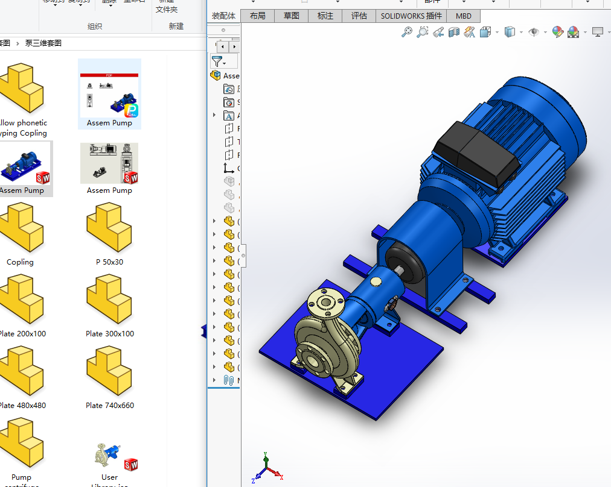
Task: Switch to the 评估 tab
Action: point(359,16)
